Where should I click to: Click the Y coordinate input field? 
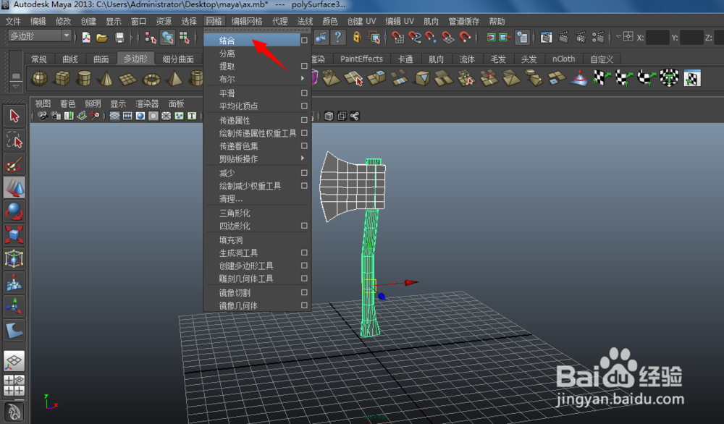tap(691, 38)
